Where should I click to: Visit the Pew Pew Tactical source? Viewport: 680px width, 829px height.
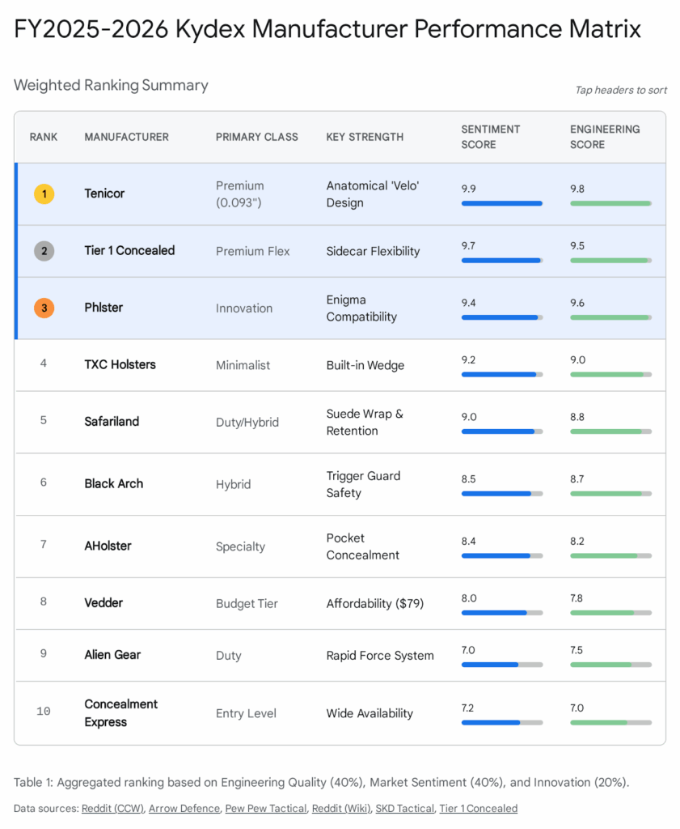pyautogui.click(x=266, y=808)
